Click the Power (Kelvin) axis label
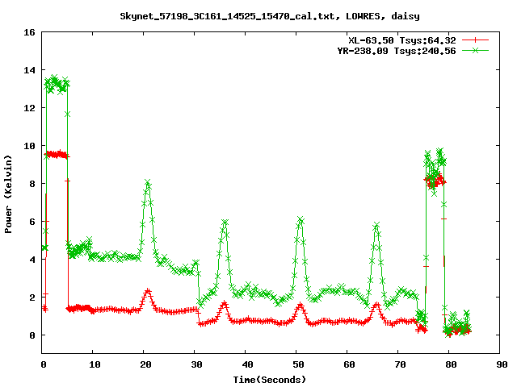The image size is (517, 387). click(x=8, y=194)
